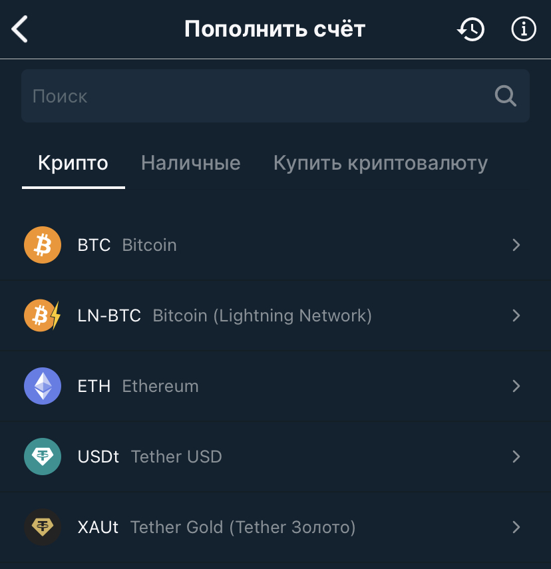This screenshot has width=551, height=569.
Task: Open the info circle icon
Action: coord(524,29)
